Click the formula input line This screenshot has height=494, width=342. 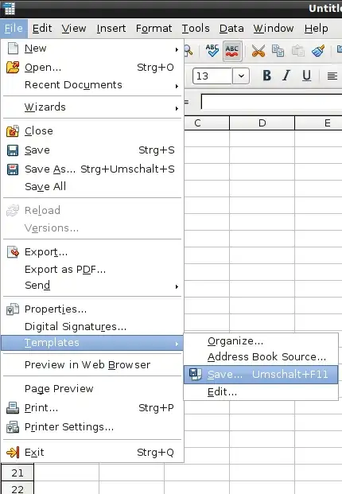(271, 102)
